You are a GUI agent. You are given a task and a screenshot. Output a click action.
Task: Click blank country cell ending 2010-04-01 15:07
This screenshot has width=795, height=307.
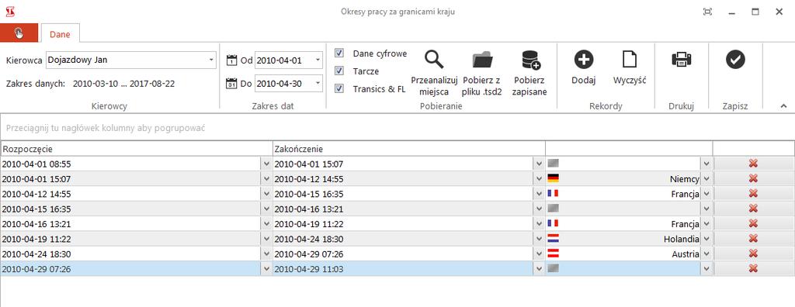coord(623,164)
